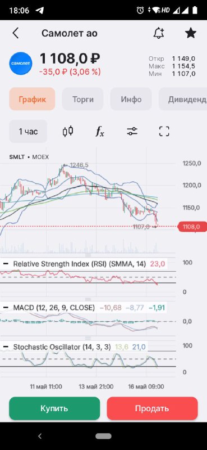Viewport: 207px width, 450px height.
Task: Open the 1 час timeframe selector
Action: (x=28, y=132)
